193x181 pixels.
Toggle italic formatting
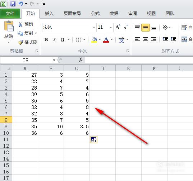tap(54, 40)
